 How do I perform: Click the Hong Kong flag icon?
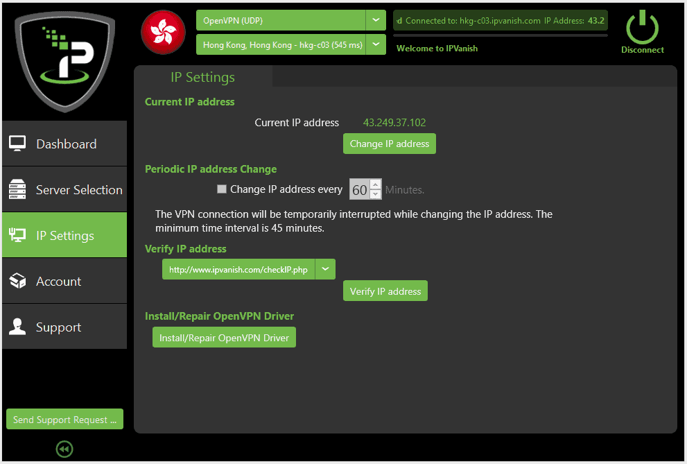coord(163,32)
